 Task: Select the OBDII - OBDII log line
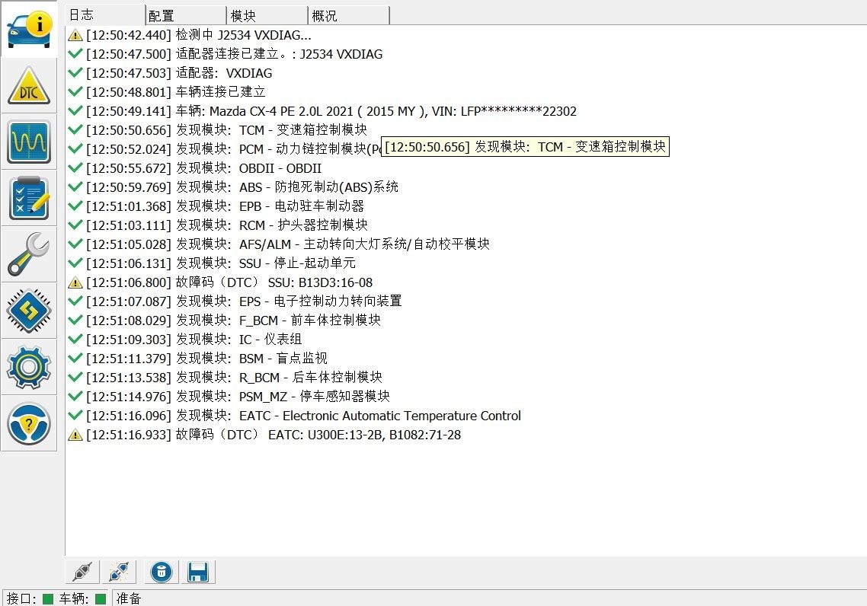click(194, 168)
